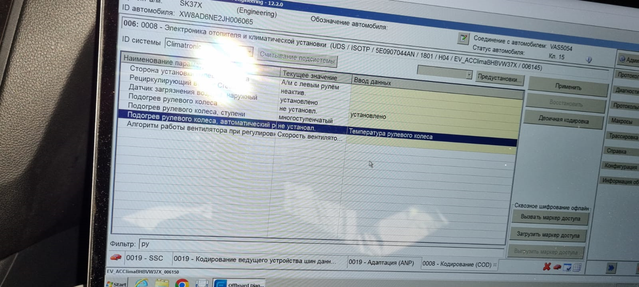
Task: Open the Трассировка side menu item
Action: (623, 136)
